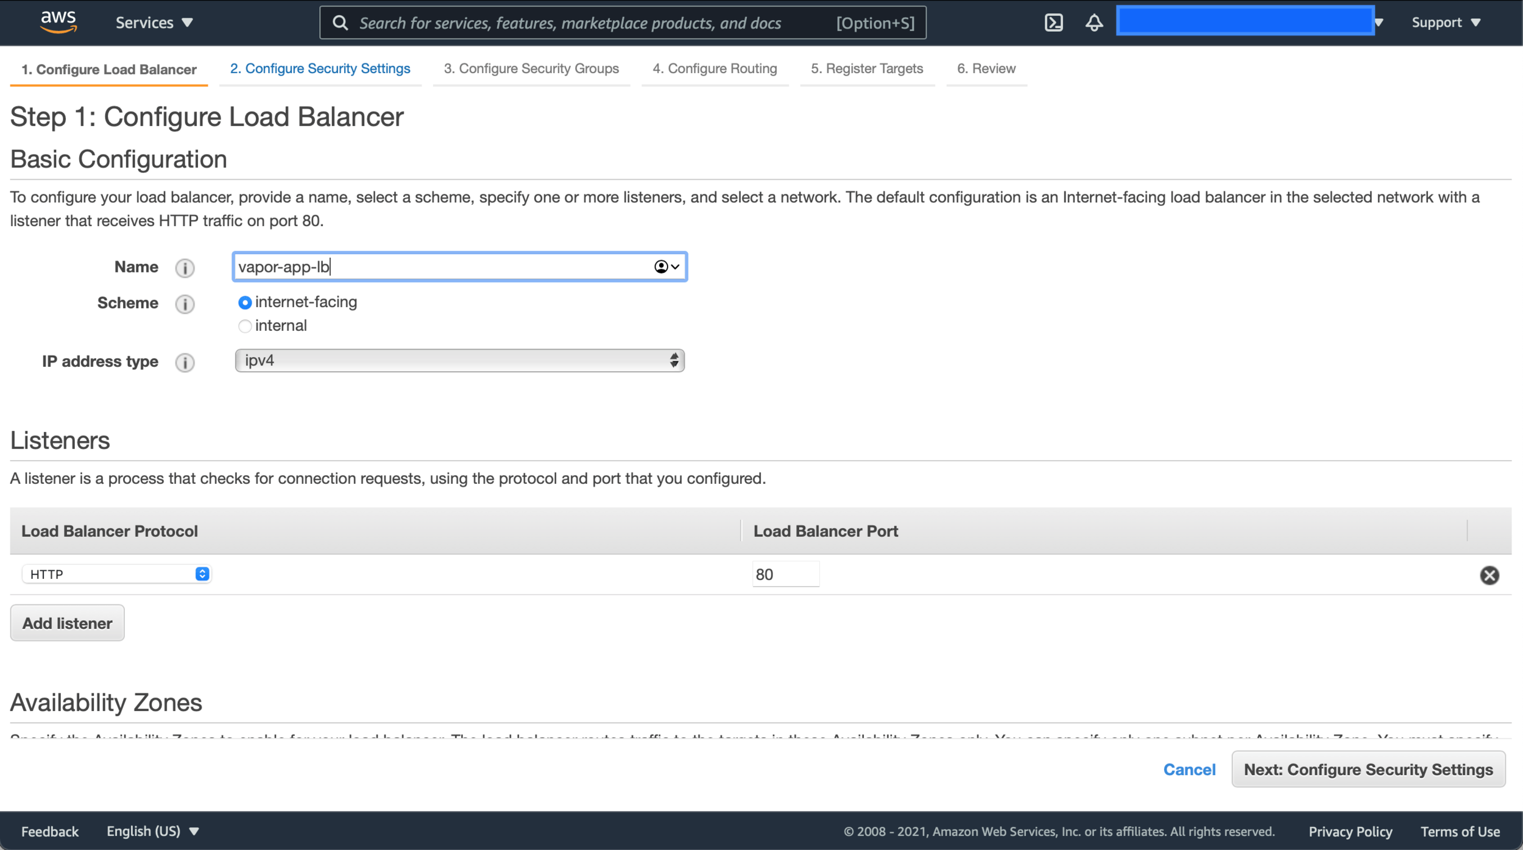1523x850 pixels.
Task: Go to Configure Security Settings tab
Action: [320, 69]
